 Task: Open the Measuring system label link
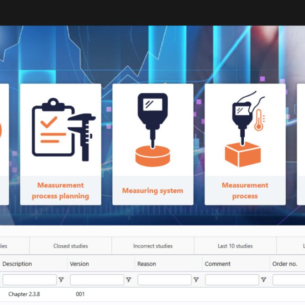[x=152, y=191]
